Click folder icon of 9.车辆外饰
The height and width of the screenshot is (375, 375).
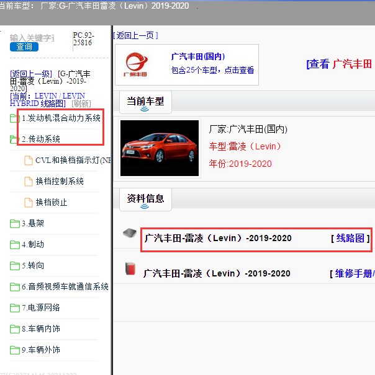pos(15,350)
